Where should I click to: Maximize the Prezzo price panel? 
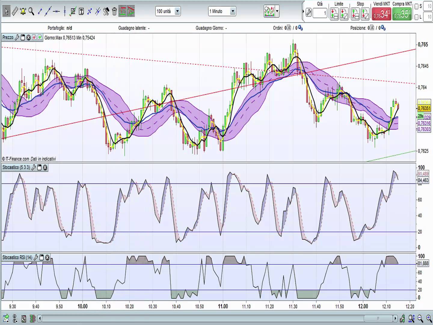coord(23,37)
